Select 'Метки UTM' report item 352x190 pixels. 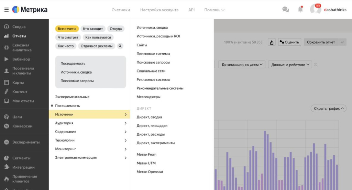pos(146,163)
